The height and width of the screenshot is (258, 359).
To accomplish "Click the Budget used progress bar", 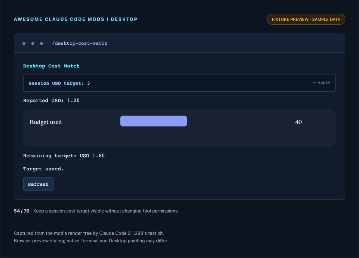I will (154, 121).
